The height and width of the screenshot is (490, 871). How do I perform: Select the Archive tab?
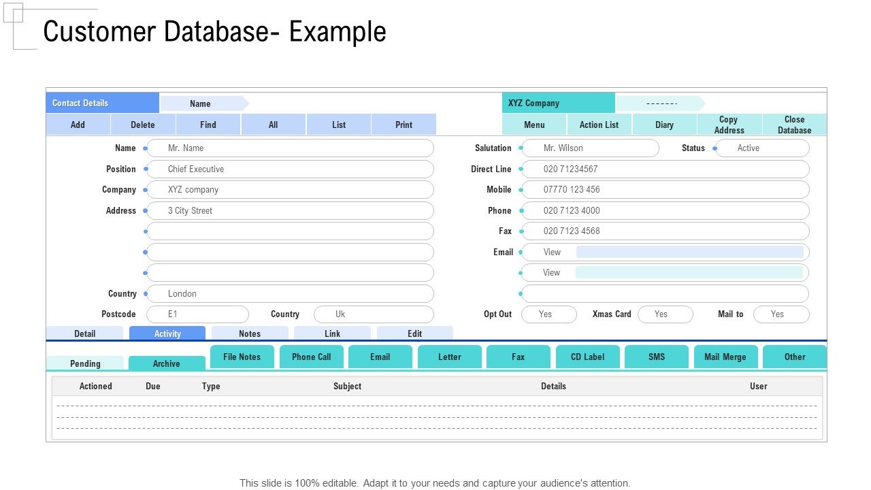(x=166, y=363)
